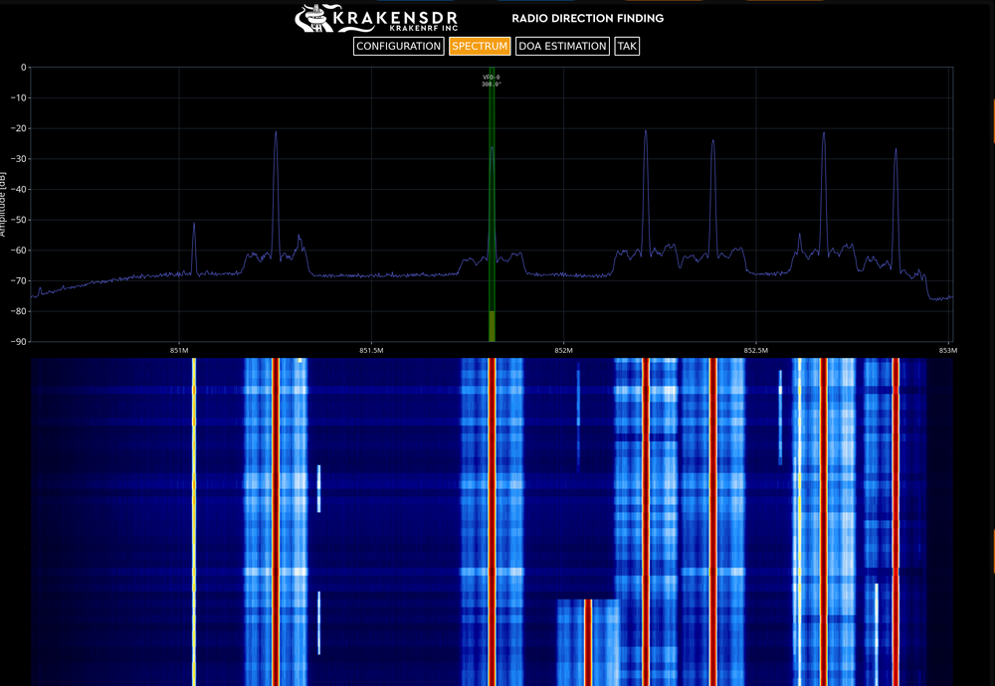Viewport: 995px width, 686px height.
Task: Switch to the DOA Estimation tab
Action: click(562, 46)
